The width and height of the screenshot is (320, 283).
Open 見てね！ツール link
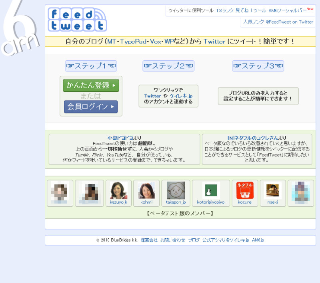coord(251,10)
